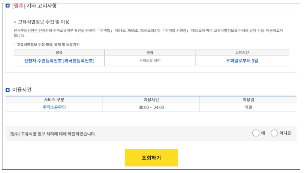Click the 신청자 주민등록번호 (외국인등록번호) text

coord(59,61)
